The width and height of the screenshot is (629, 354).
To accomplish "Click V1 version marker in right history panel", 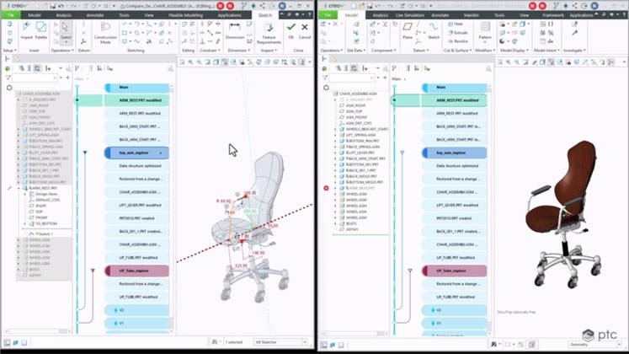I will (x=454, y=323).
